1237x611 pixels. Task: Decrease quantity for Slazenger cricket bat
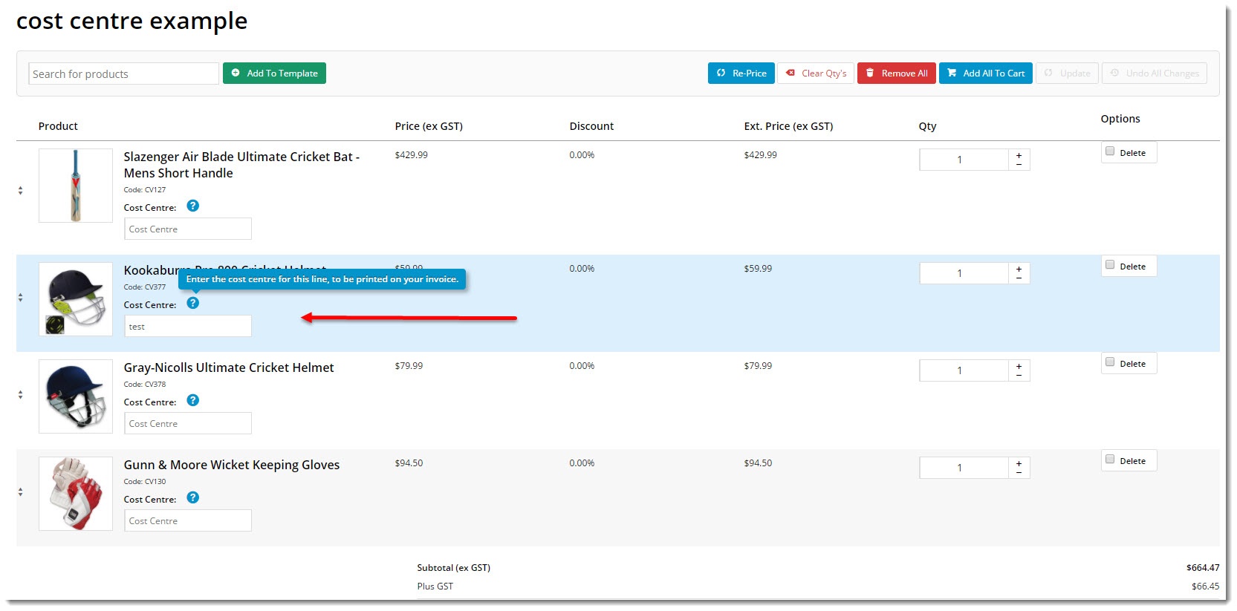coord(1019,164)
